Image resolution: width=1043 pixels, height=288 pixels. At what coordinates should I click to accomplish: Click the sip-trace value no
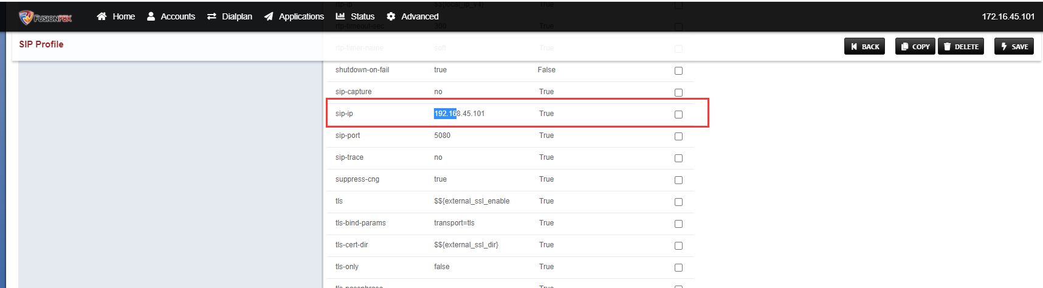[438, 157]
